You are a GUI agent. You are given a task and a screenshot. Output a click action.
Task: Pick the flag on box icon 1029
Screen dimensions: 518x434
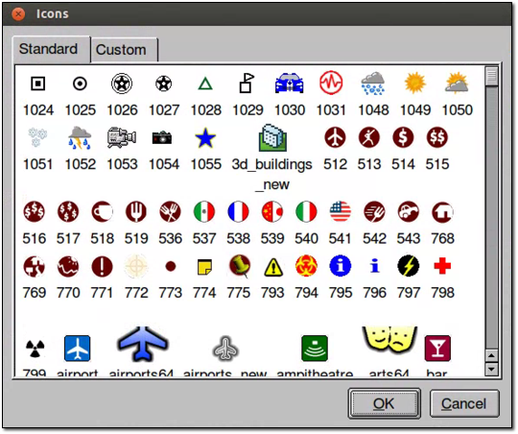[x=247, y=83]
